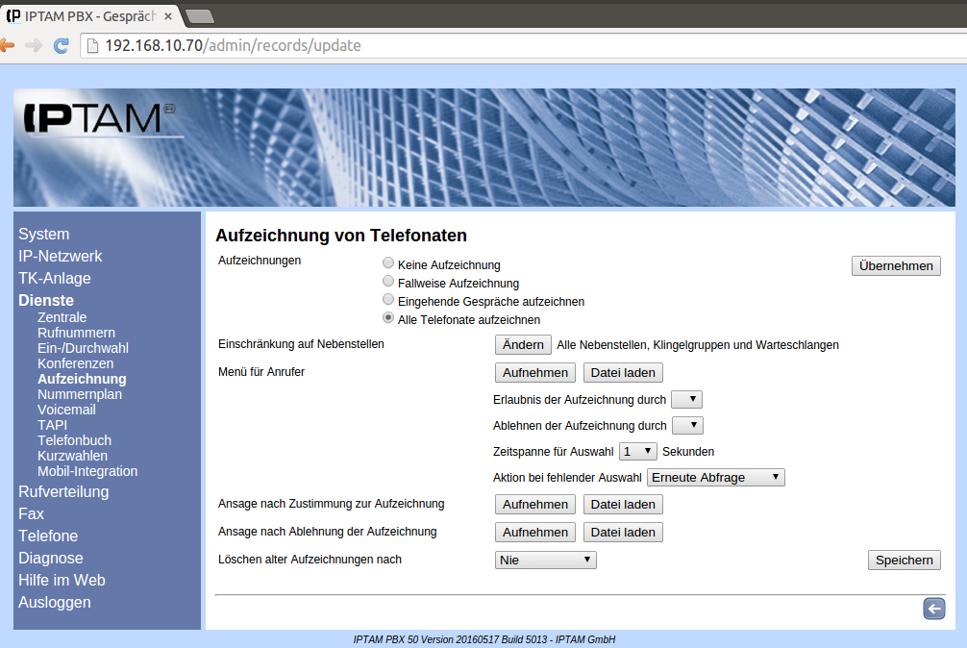Click the browser back arrow

[x=8, y=45]
